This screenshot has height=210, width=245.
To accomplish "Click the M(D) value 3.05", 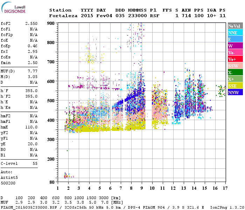I will click(33, 77).
